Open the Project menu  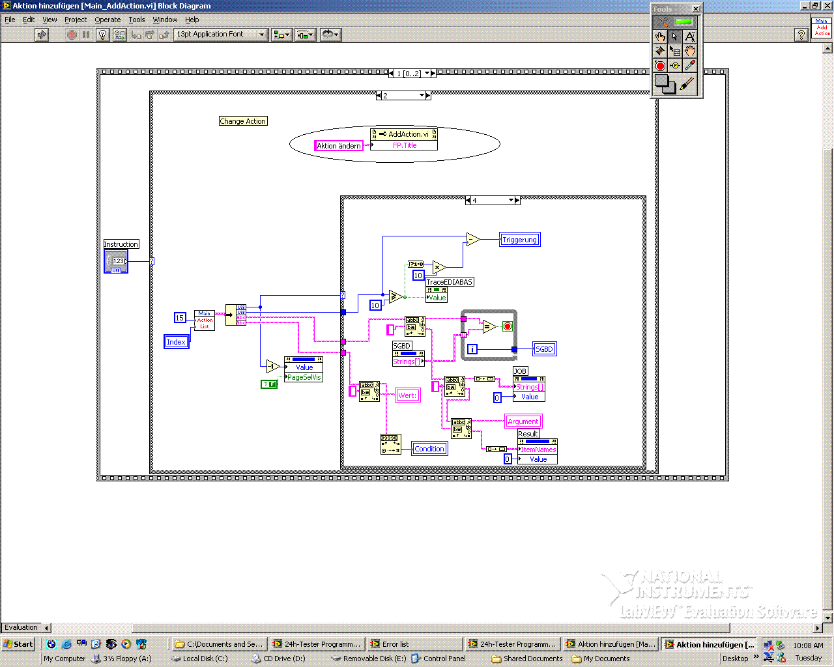point(76,20)
